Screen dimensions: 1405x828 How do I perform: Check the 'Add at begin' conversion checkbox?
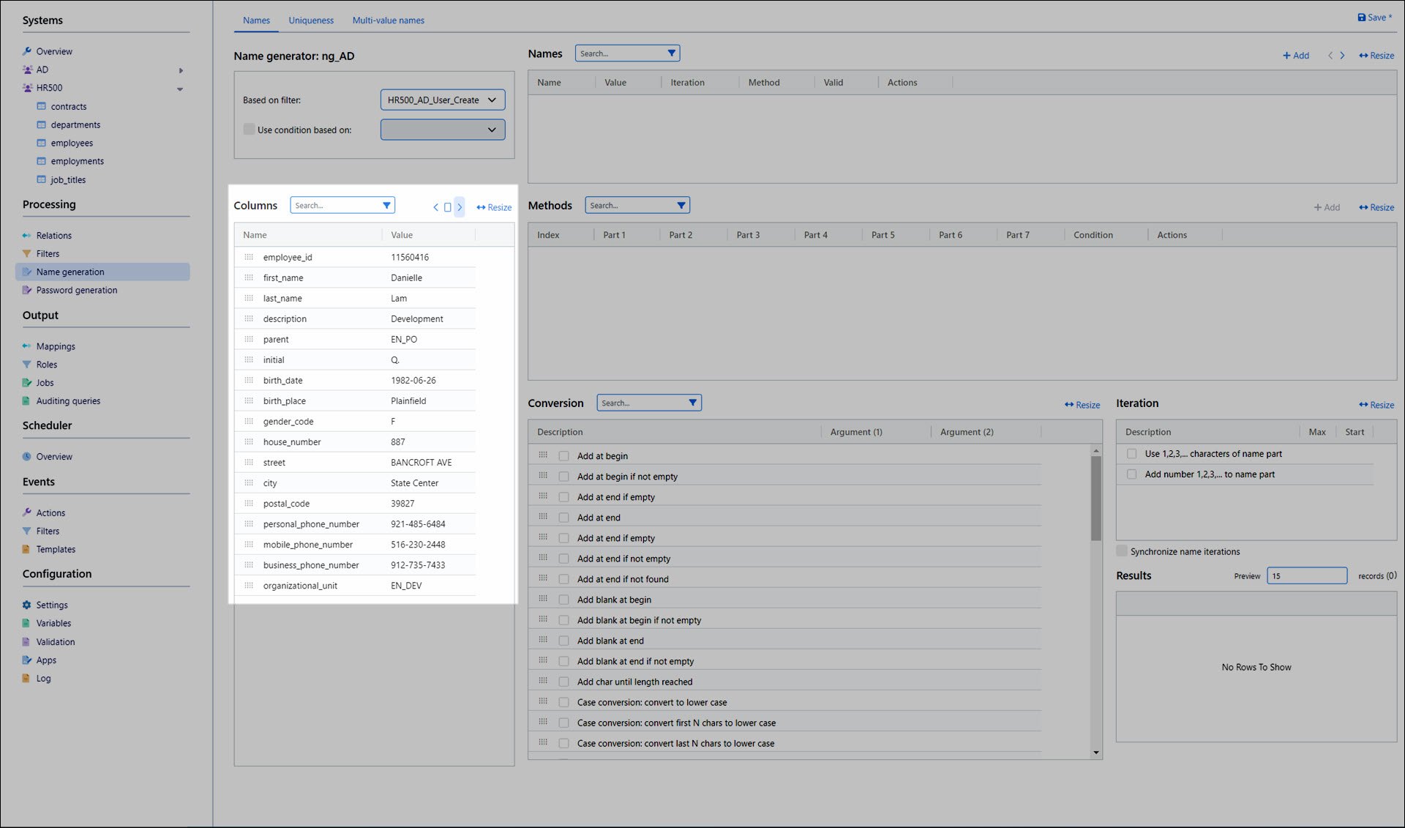tap(563, 456)
